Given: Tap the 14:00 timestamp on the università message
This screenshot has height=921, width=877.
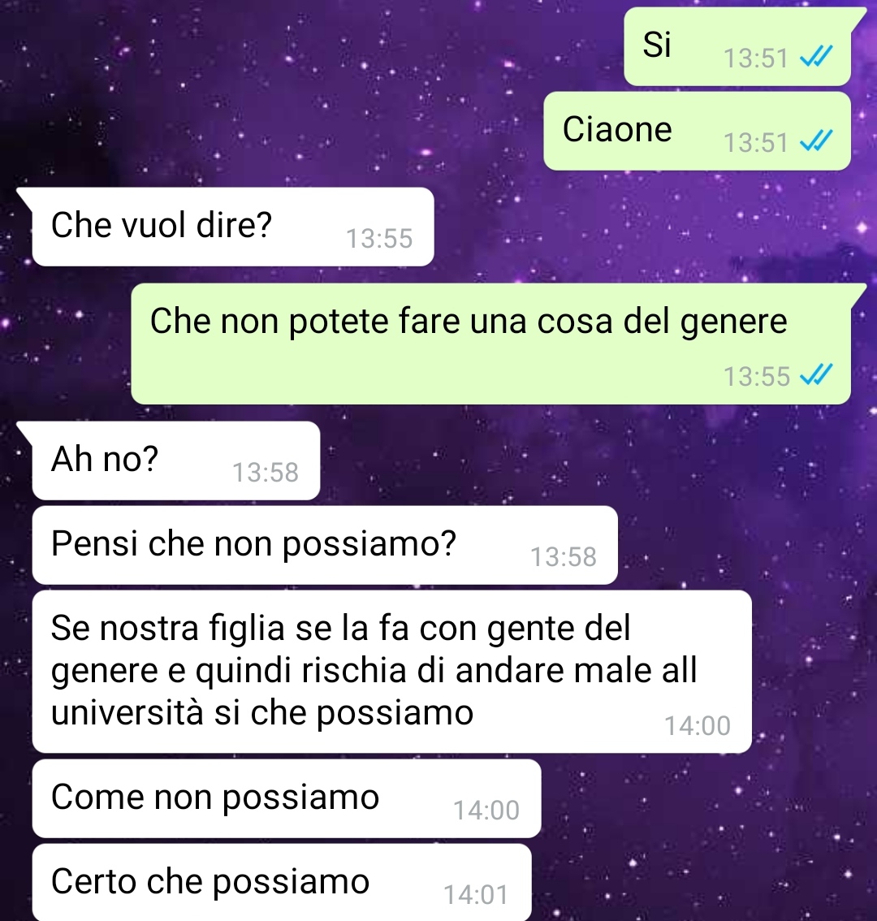Looking at the screenshot, I should 698,726.
